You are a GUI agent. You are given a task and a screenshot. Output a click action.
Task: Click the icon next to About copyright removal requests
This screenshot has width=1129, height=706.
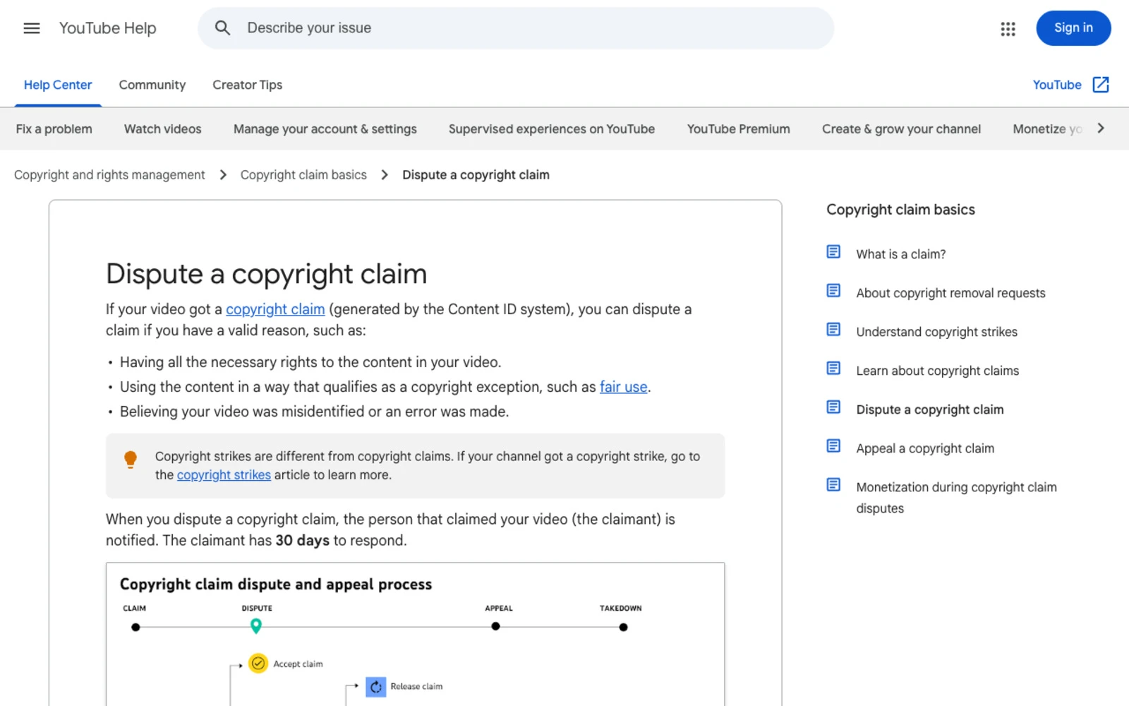(833, 291)
